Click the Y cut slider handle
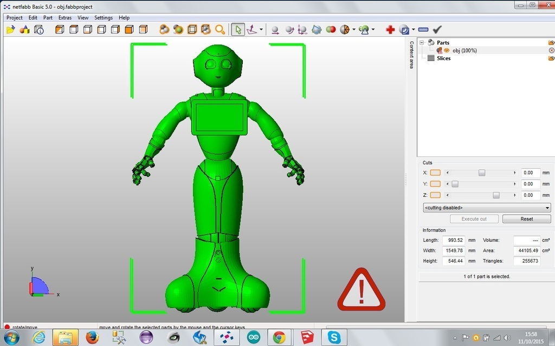The width and height of the screenshot is (555, 346). 455,184
